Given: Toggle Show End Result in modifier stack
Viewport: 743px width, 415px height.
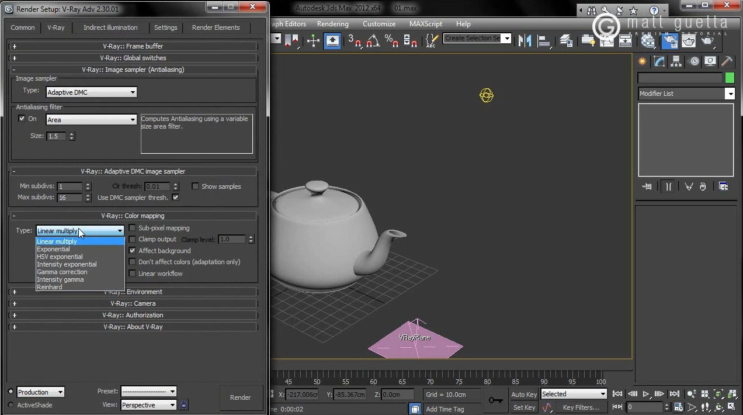Looking at the screenshot, I should point(668,186).
